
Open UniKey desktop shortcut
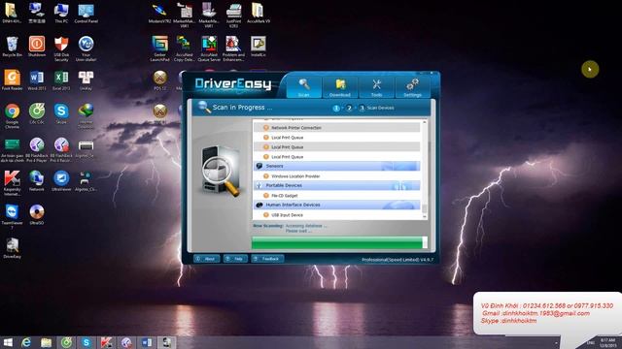(86, 80)
